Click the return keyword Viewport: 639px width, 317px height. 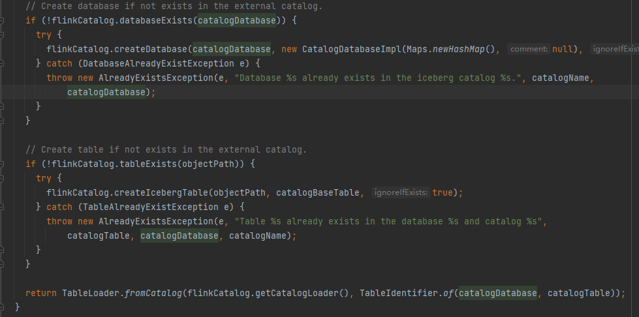pos(41,293)
